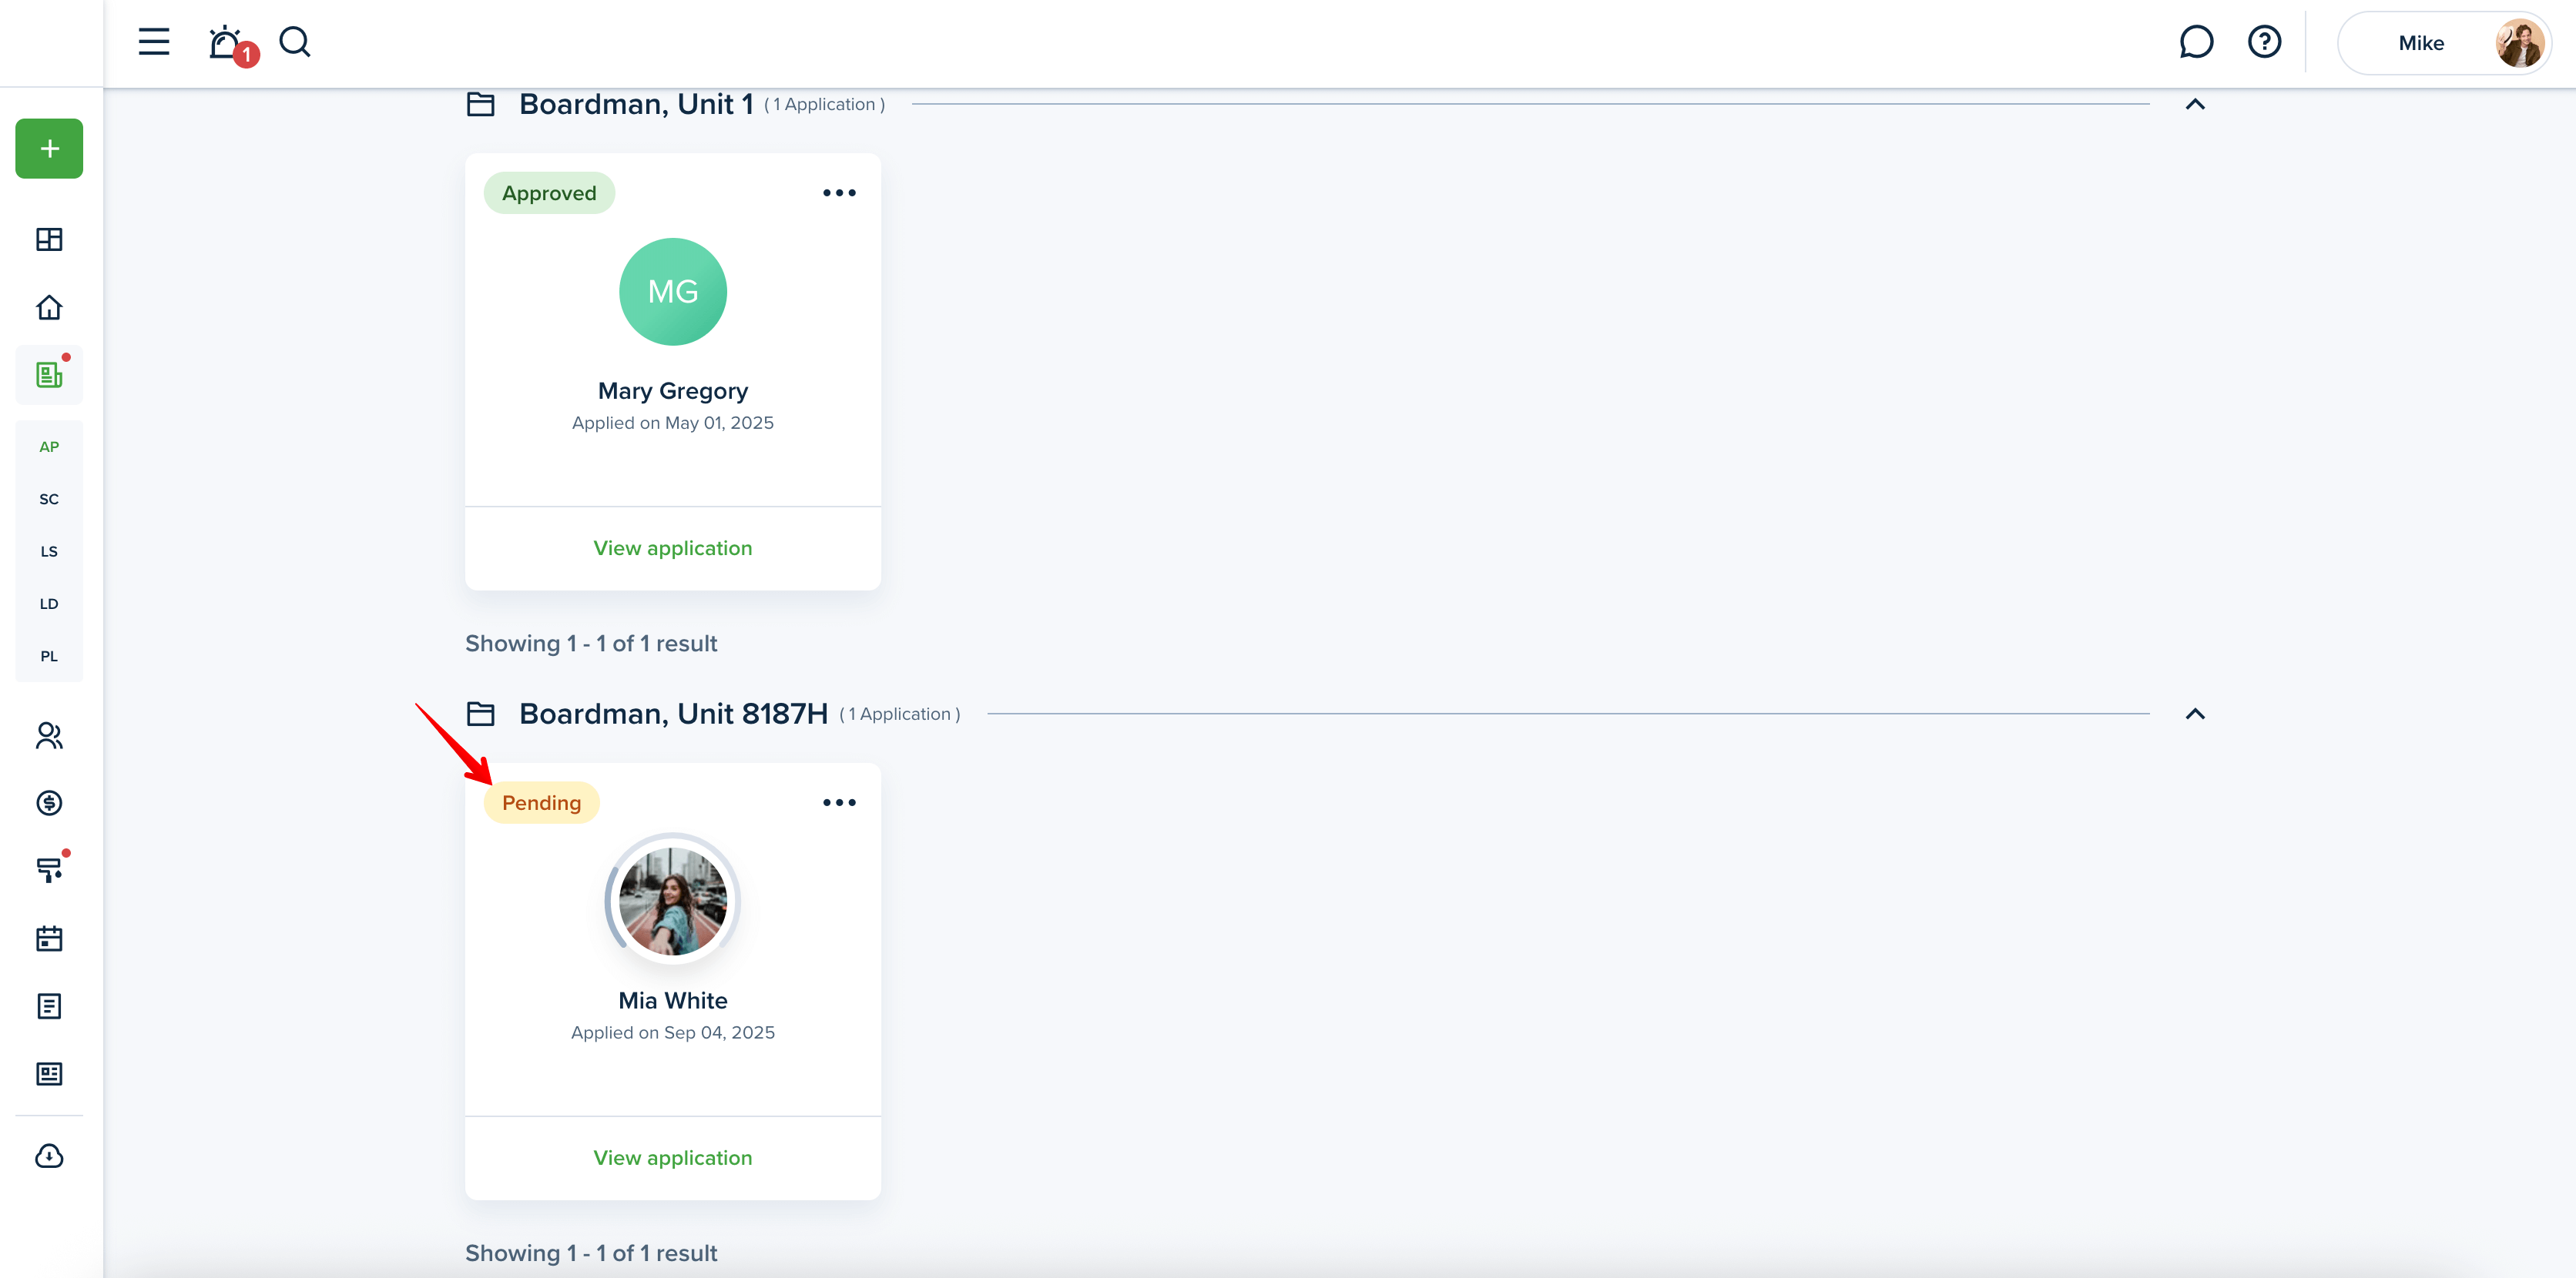Open the accounting dollar icon in sidebar
The image size is (2576, 1278).
[x=49, y=804]
